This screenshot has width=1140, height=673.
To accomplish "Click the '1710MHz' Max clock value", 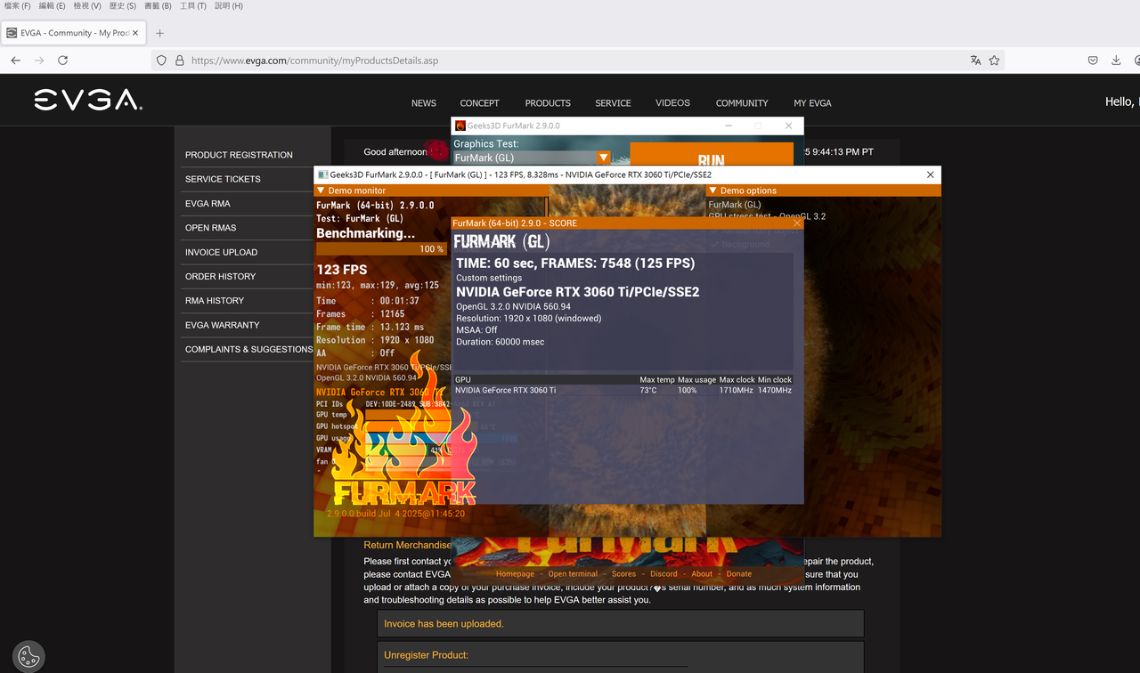I will 736,390.
